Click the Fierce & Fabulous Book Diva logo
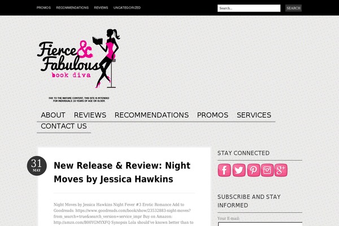Image resolution: width=339 pixels, height=226 pixels. click(x=79, y=59)
